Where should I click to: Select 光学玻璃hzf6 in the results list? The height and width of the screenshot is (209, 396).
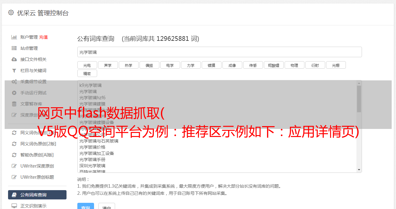click(x=92, y=98)
